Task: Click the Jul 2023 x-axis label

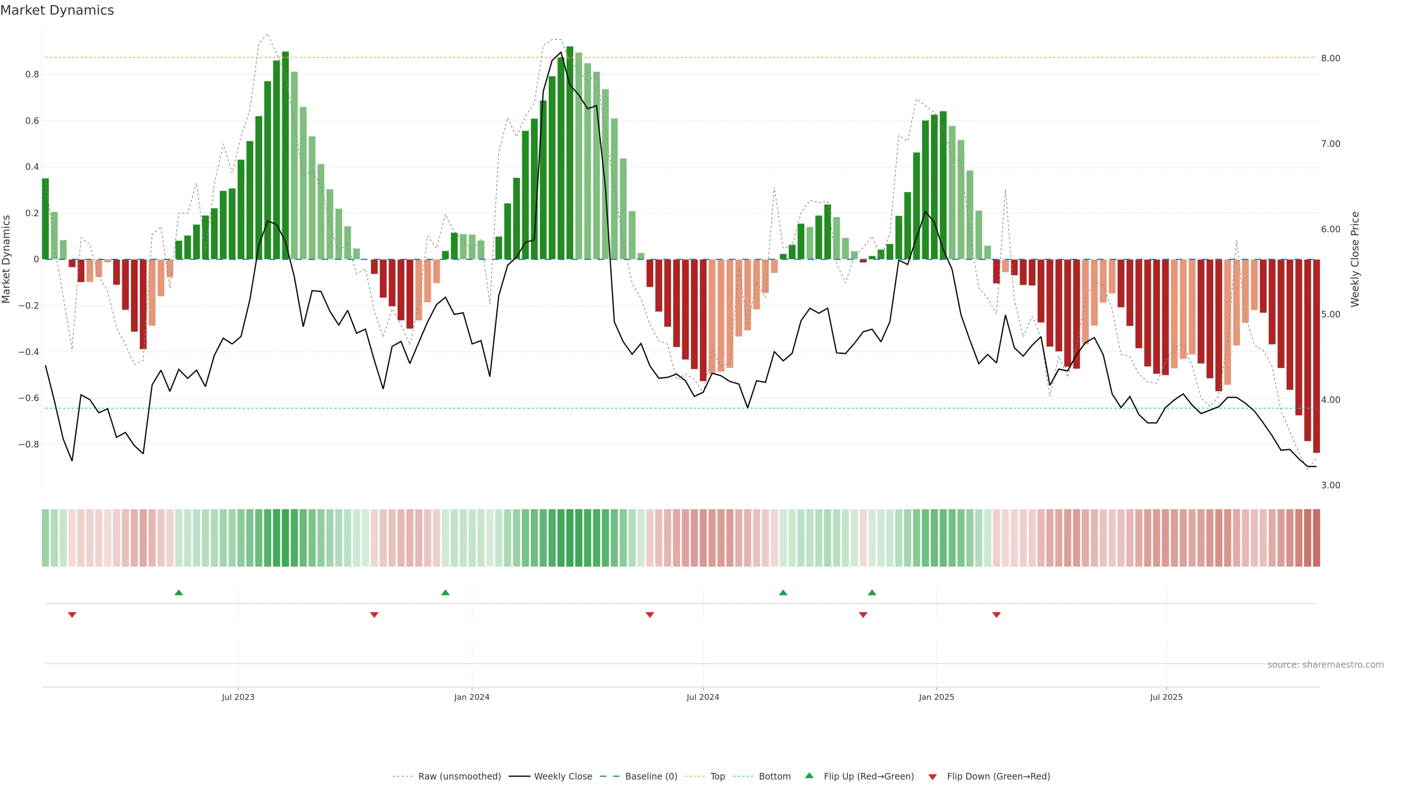Action: point(238,697)
